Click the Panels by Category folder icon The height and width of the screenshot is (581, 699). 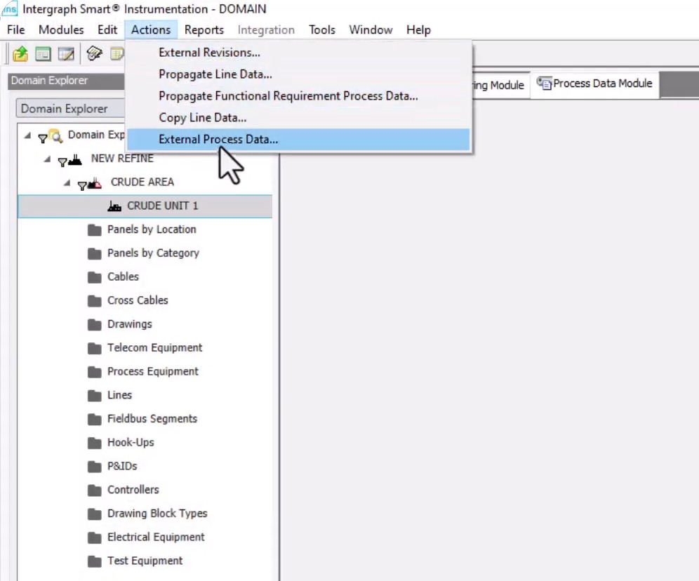tap(95, 253)
